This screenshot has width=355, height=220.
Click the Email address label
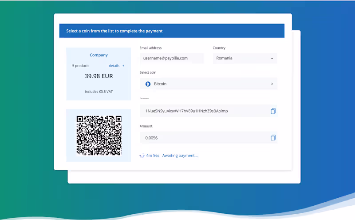point(150,48)
